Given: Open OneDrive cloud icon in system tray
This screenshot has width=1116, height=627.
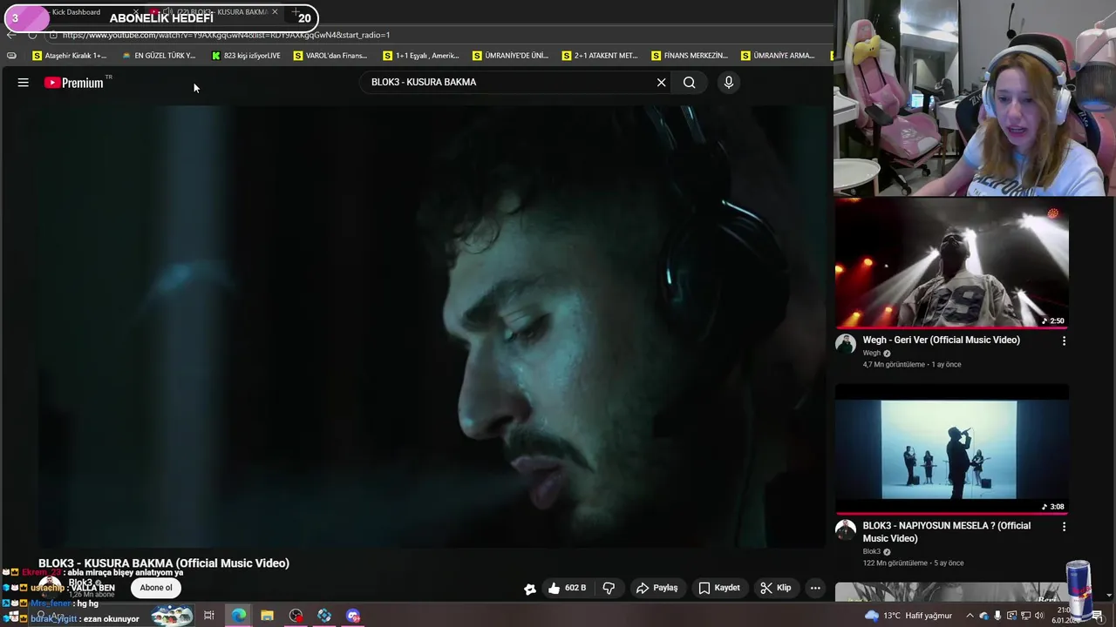Looking at the screenshot, I should (984, 616).
